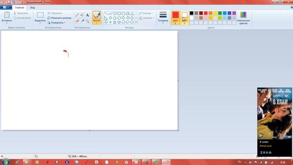Choose the Four-point star shape

110,22
